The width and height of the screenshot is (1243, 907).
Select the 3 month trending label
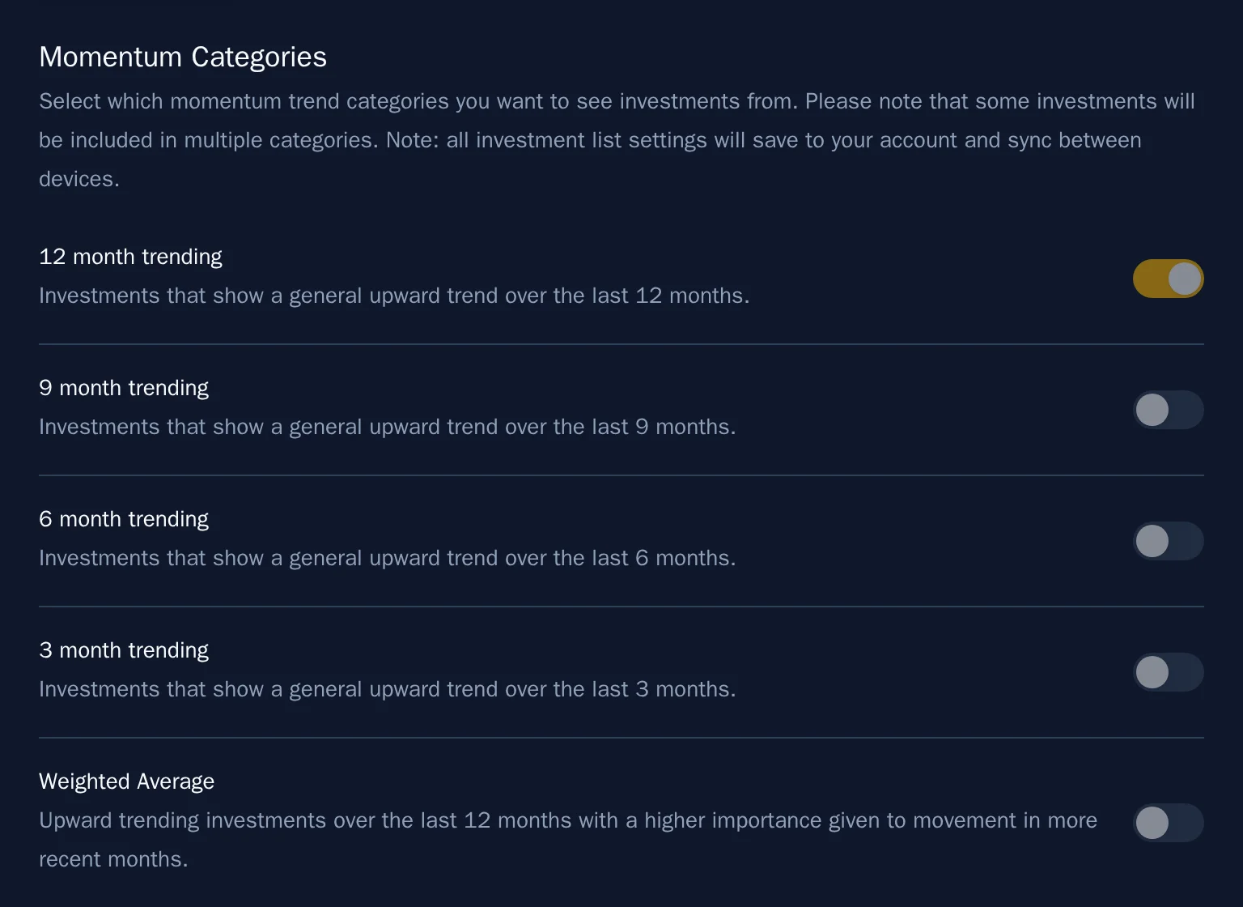coord(124,650)
